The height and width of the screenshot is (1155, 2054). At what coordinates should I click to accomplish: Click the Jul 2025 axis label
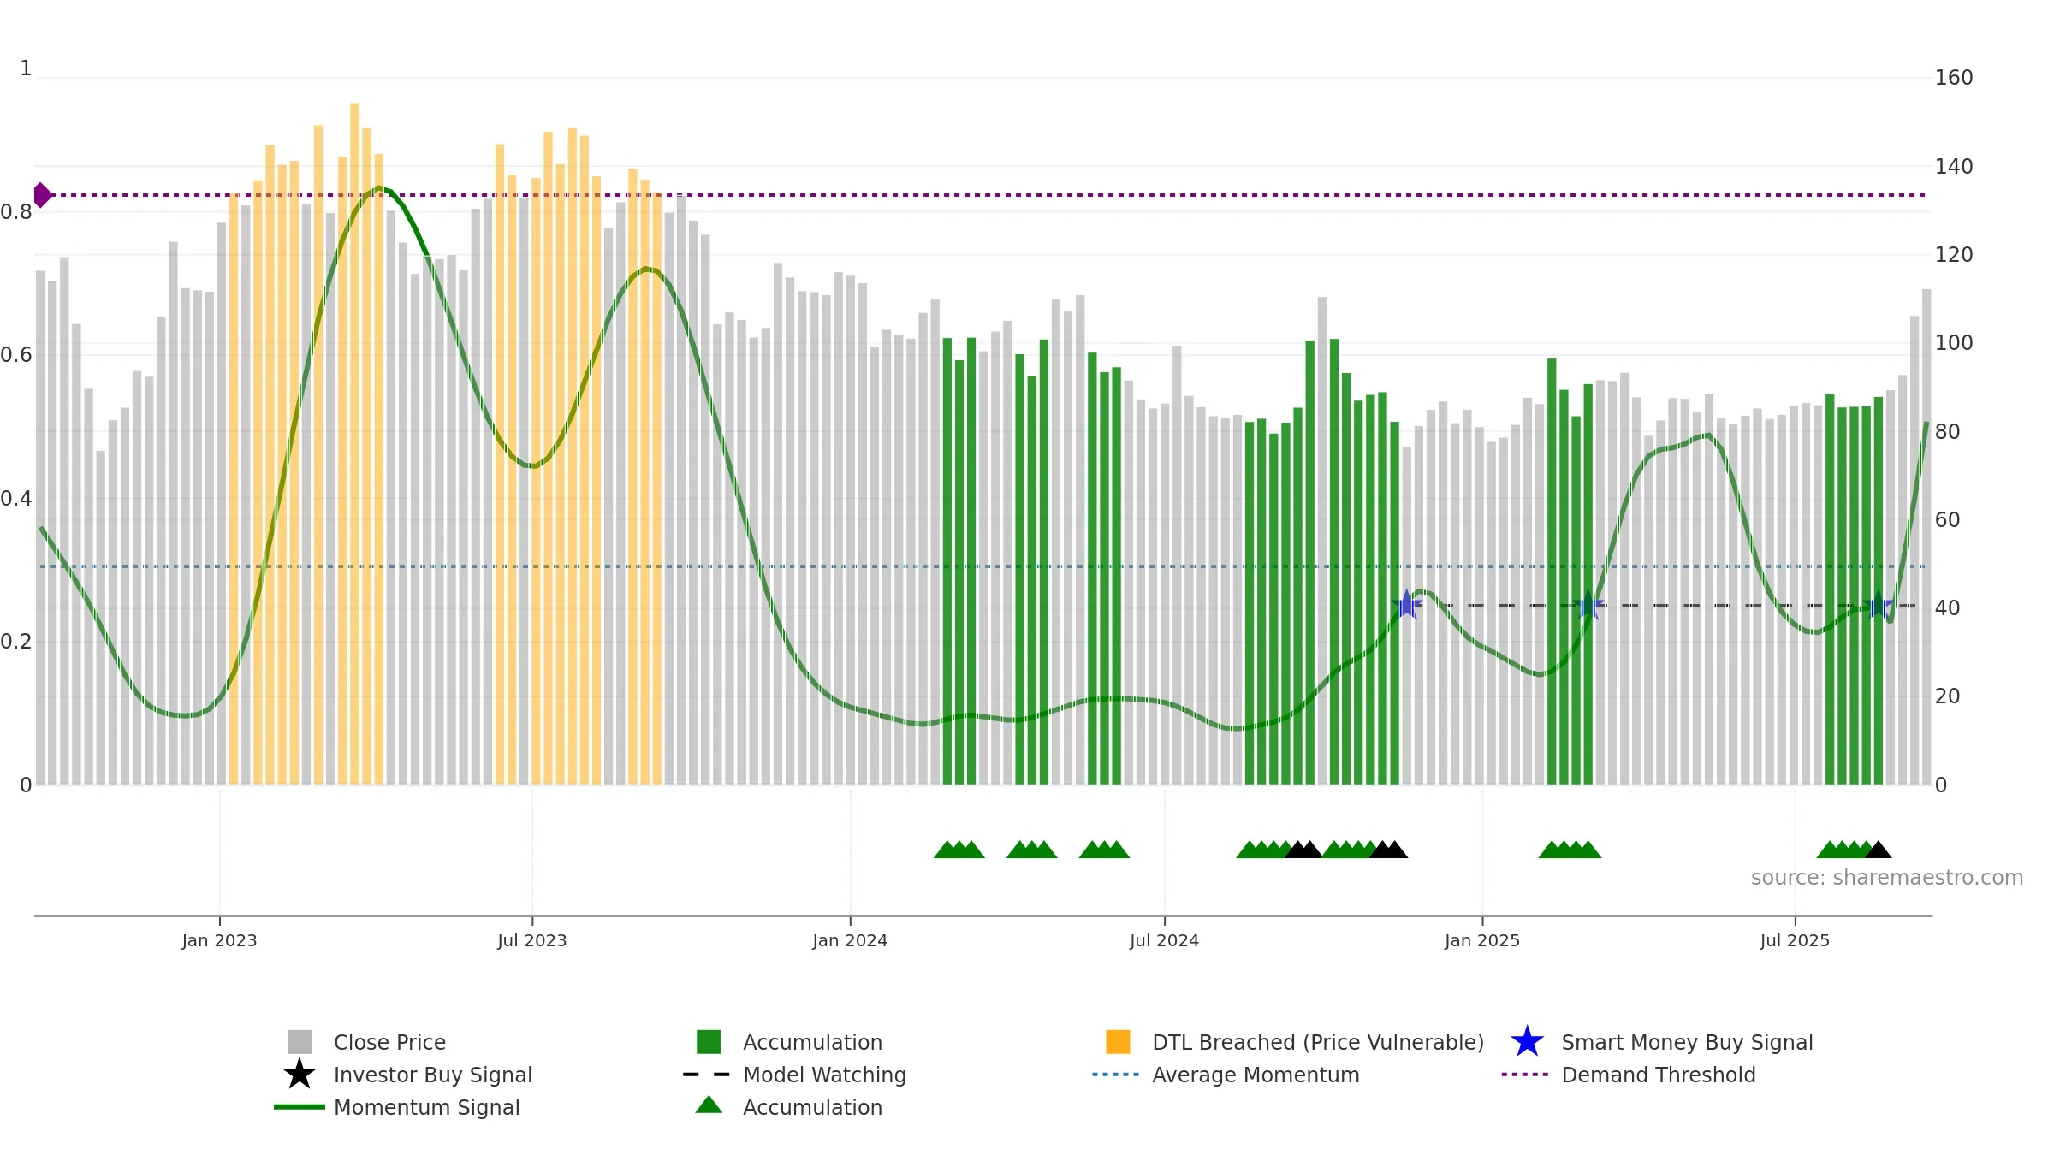pos(1795,940)
